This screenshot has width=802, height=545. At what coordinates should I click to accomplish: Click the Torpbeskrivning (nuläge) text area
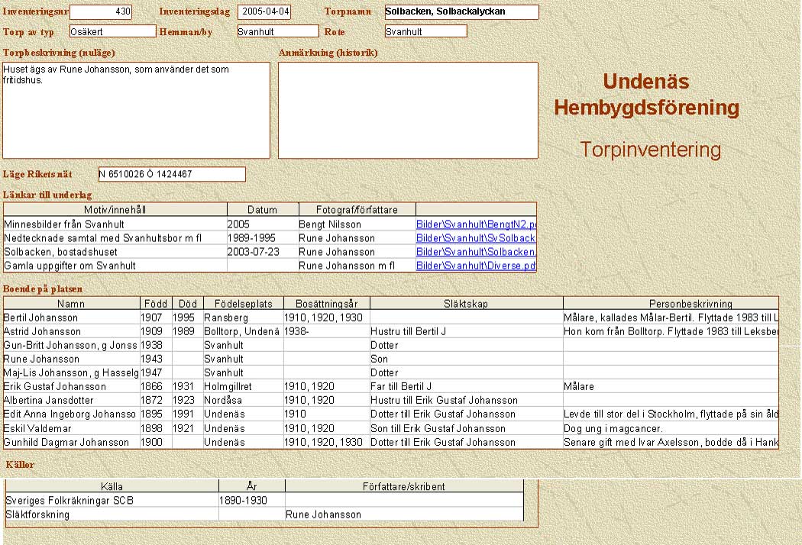[136, 110]
